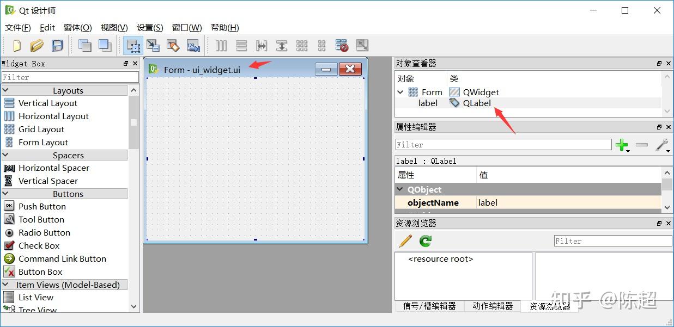Switch to the 动作编辑器 tab

492,306
